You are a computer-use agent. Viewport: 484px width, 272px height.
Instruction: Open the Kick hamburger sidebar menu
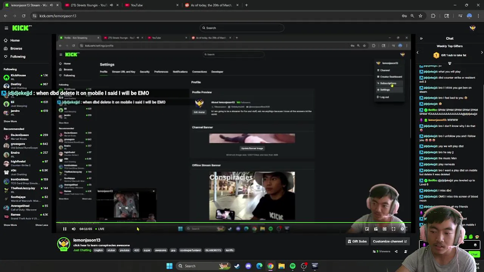pyautogui.click(x=6, y=28)
